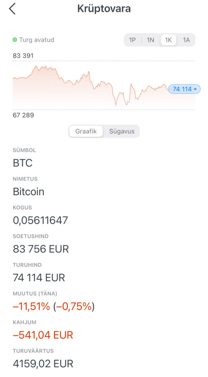The width and height of the screenshot is (208, 377).
Task: Tap the Bitcoin name value
Action: click(x=29, y=191)
